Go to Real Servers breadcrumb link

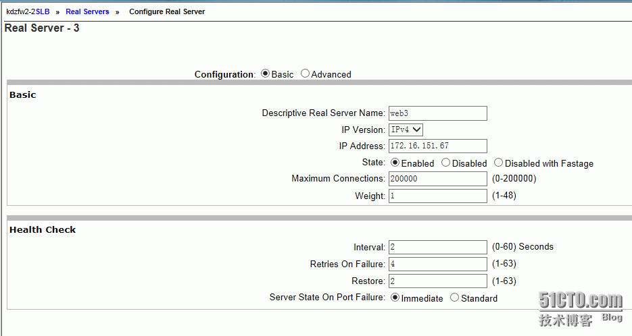(87, 11)
